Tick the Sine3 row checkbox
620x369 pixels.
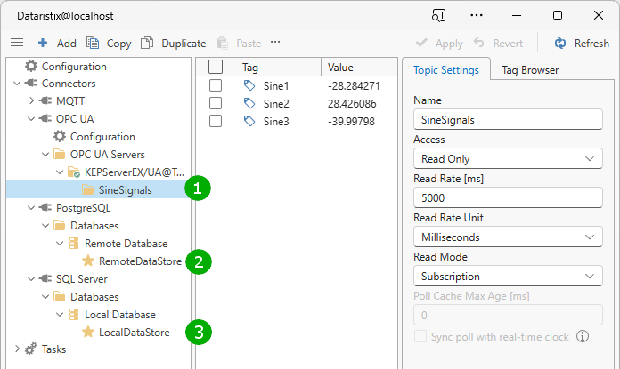tap(215, 121)
